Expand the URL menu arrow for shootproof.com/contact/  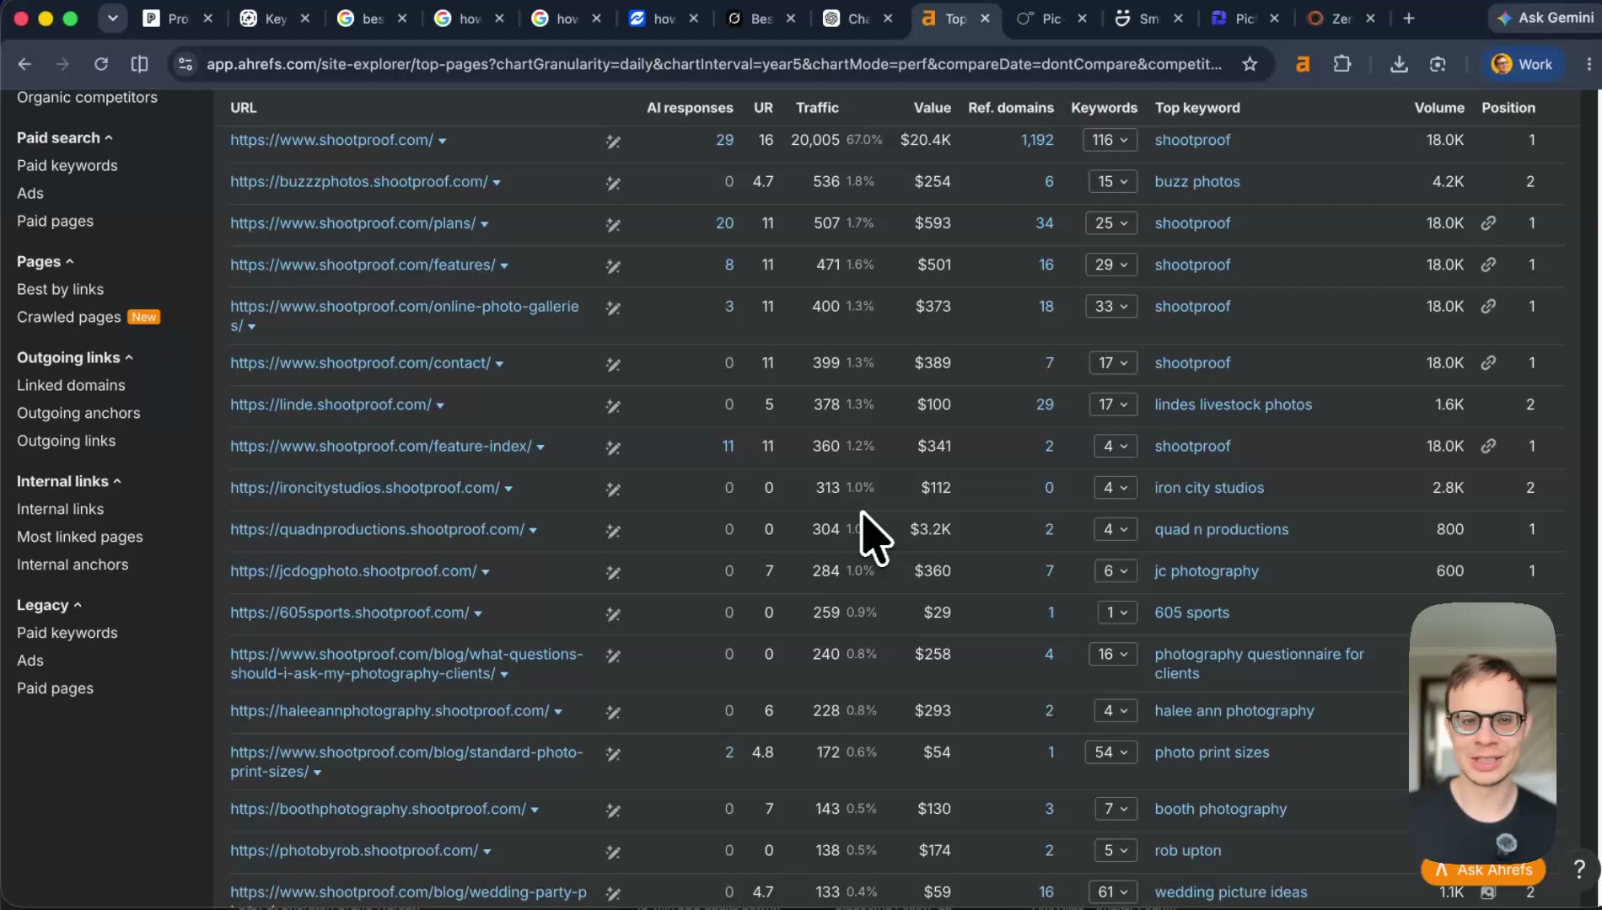point(499,365)
